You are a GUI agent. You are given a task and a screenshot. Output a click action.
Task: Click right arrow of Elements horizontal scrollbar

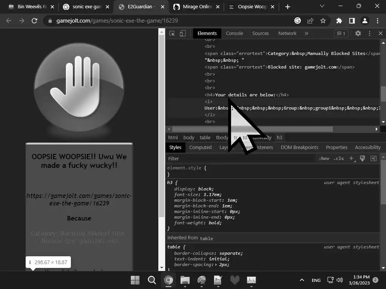tap(377, 129)
